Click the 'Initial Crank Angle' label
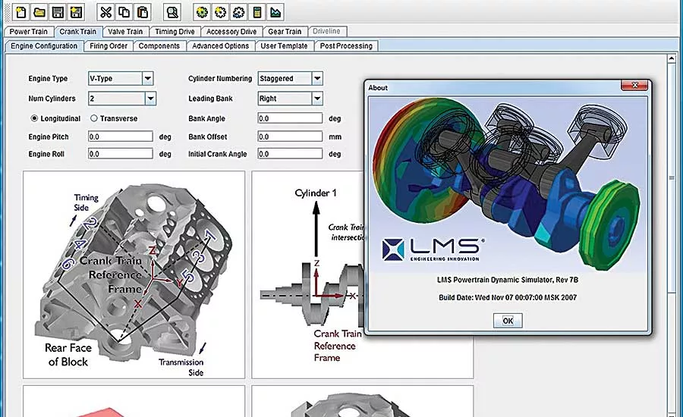The image size is (683, 417). click(217, 154)
